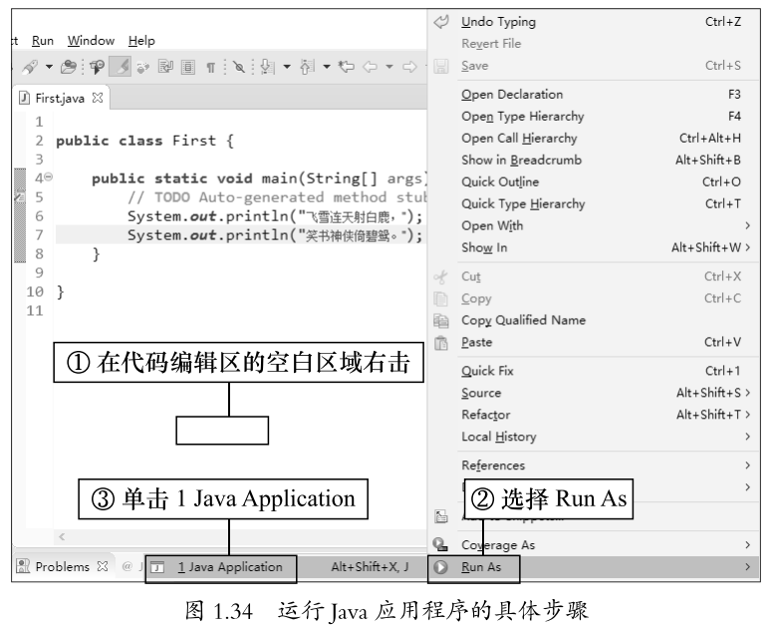Screen dimensions: 769x626
Task: Toggle Show Whitespace Characters pilcrow icon
Action: pyautogui.click(x=211, y=67)
